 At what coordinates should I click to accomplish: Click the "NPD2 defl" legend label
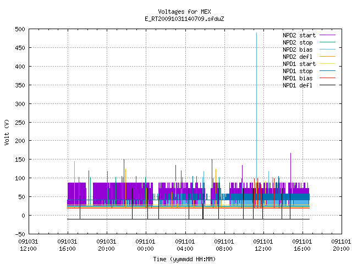(x=298, y=57)
